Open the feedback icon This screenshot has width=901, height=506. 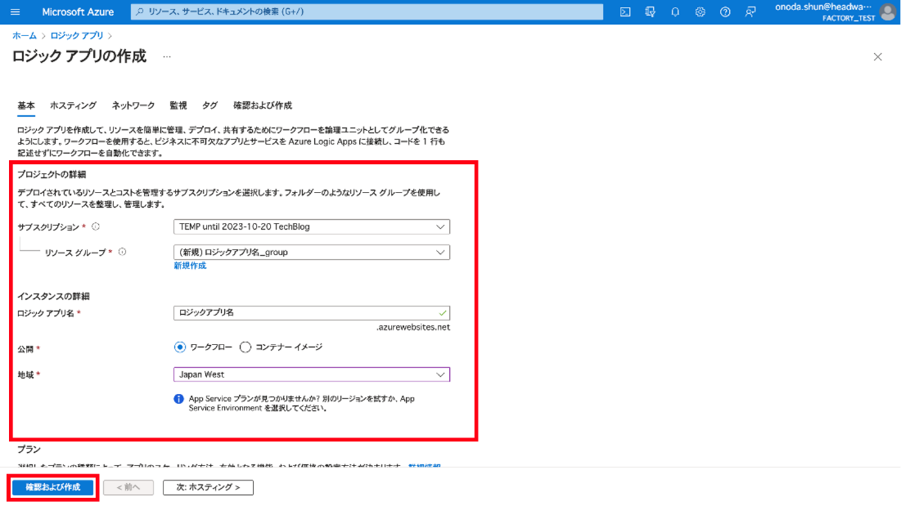(x=750, y=12)
